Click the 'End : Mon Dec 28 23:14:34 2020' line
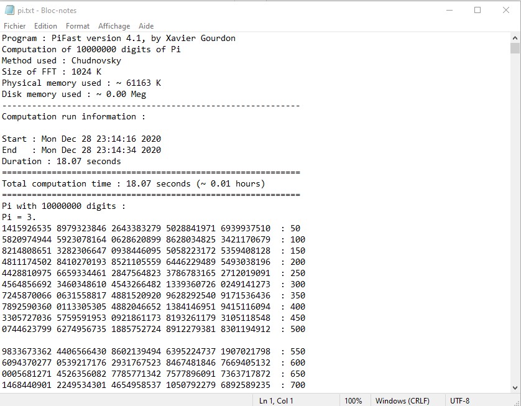 81,150
